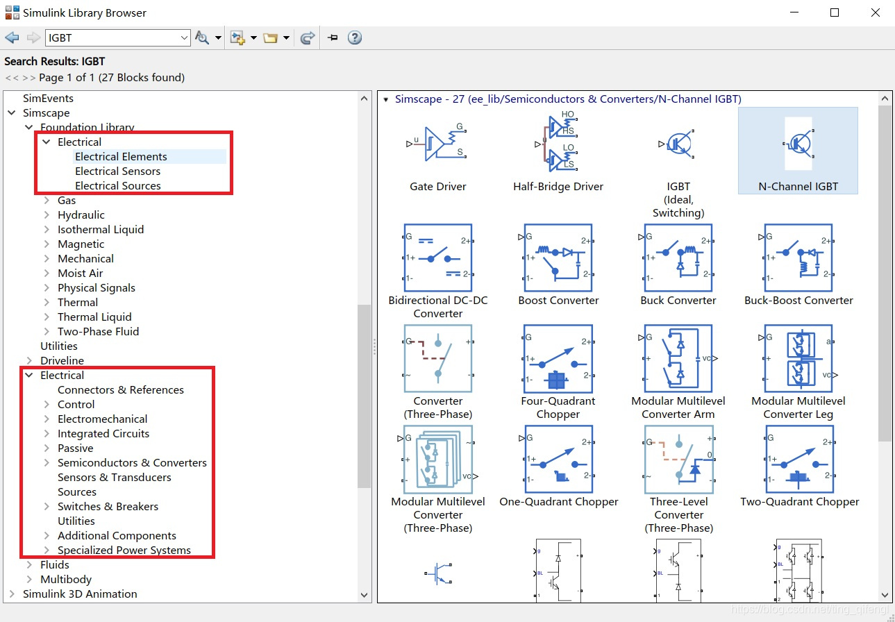Click the block results vertical scrollbar thumb
The height and width of the screenshot is (622, 895).
pos(885,274)
